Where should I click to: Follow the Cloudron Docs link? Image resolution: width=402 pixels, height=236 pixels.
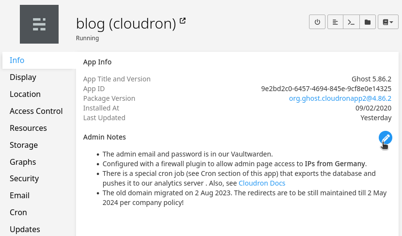[x=262, y=183]
